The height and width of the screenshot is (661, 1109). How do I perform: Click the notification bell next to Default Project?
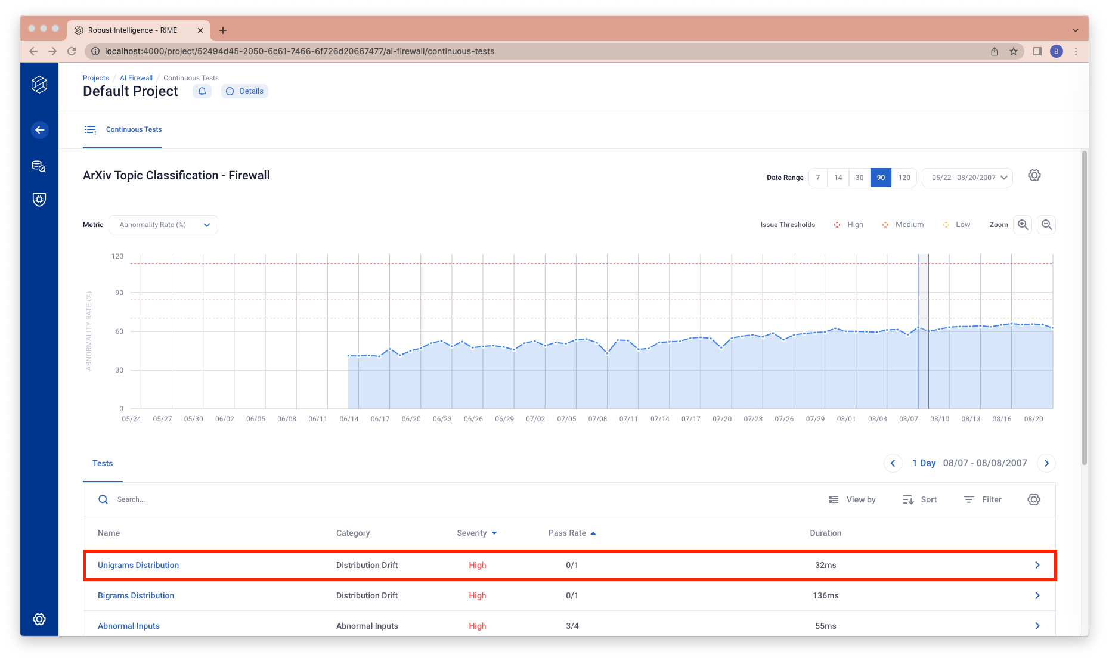[202, 91]
